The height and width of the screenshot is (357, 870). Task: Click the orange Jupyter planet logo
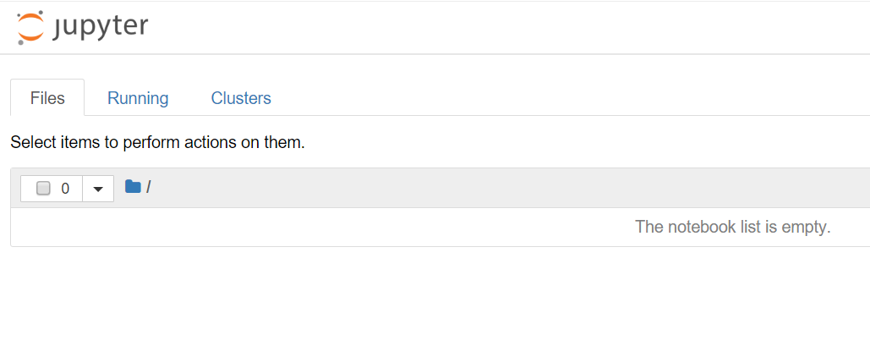(30, 27)
